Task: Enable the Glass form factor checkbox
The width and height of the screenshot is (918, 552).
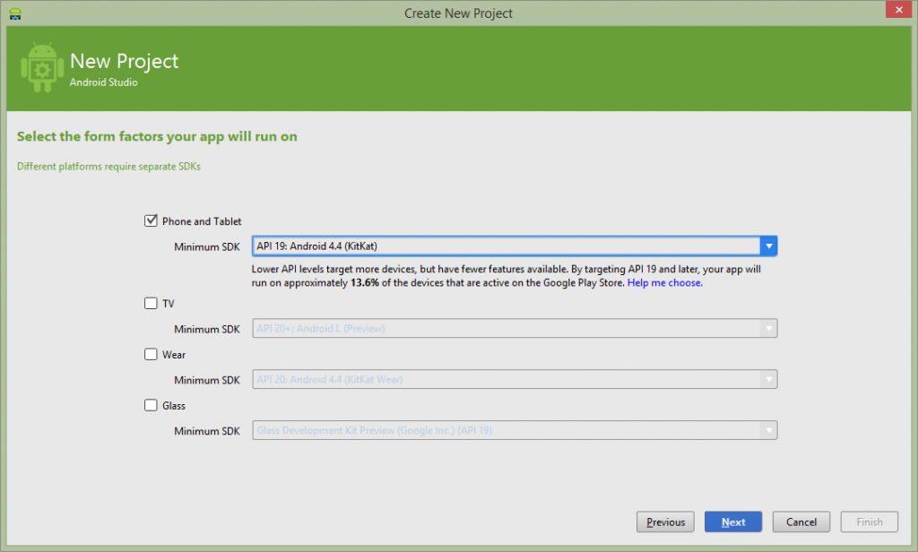Action: [x=151, y=405]
